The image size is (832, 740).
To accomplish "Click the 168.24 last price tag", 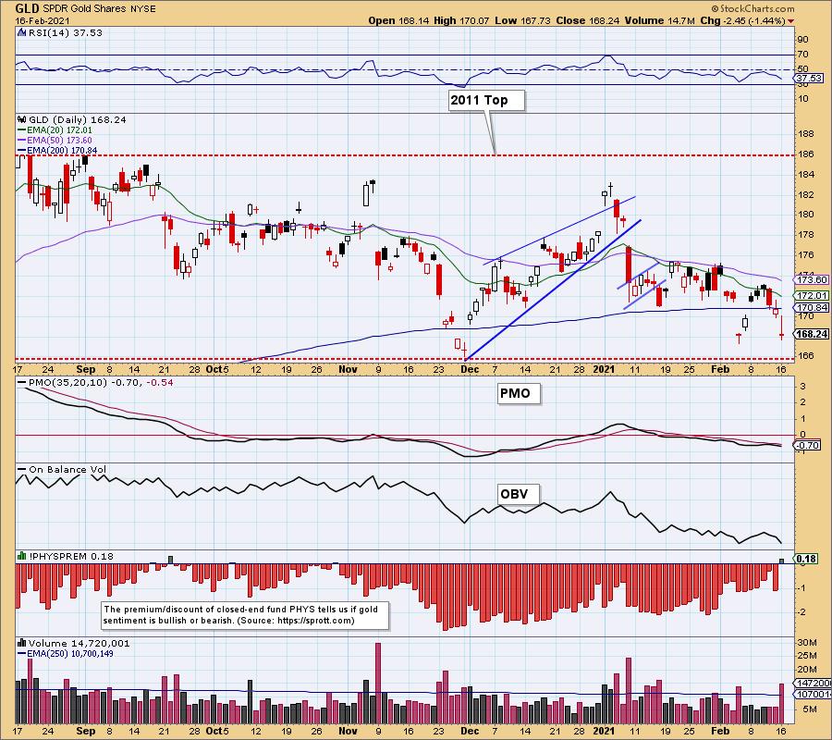I will [x=812, y=334].
